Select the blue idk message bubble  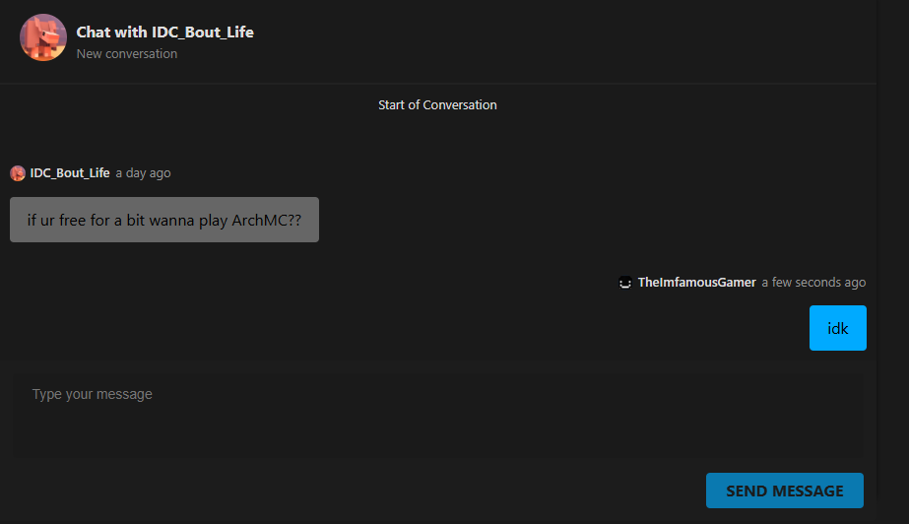point(838,328)
